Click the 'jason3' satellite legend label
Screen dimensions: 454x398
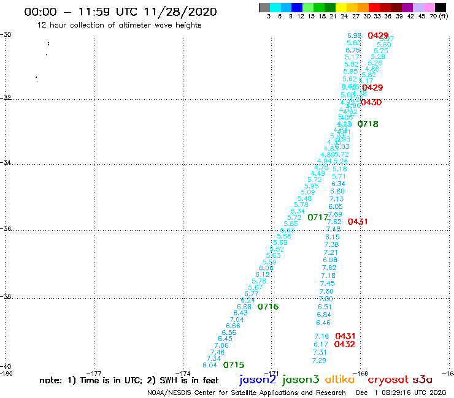click(x=301, y=380)
